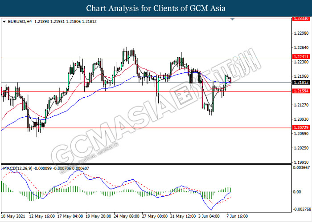The image size is (312, 222).
Task: Click the 0.00 MACD scale value
Action: pyautogui.click(x=297, y=192)
